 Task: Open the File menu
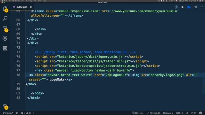[10, 1]
